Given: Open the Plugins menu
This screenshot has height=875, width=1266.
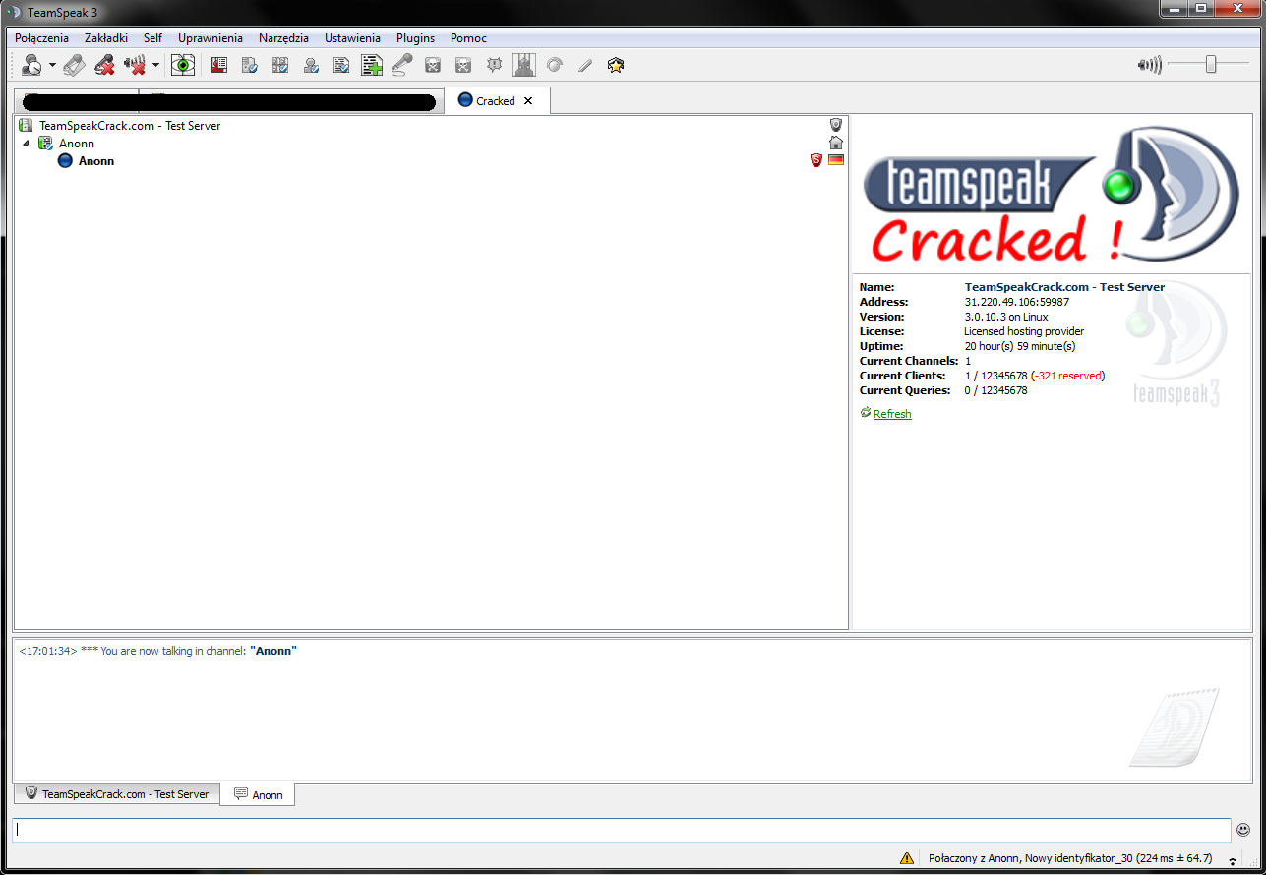Looking at the screenshot, I should pos(415,38).
